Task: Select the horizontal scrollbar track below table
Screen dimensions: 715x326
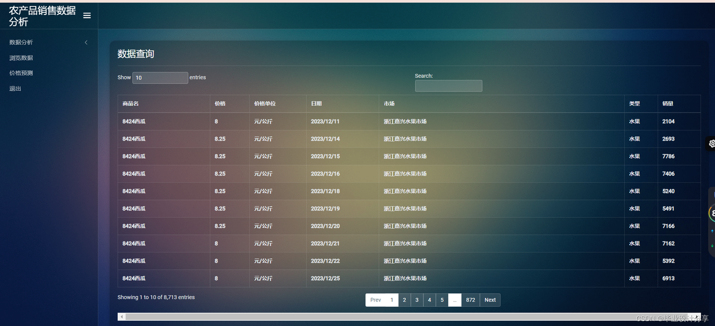Action: pyautogui.click(x=409, y=317)
